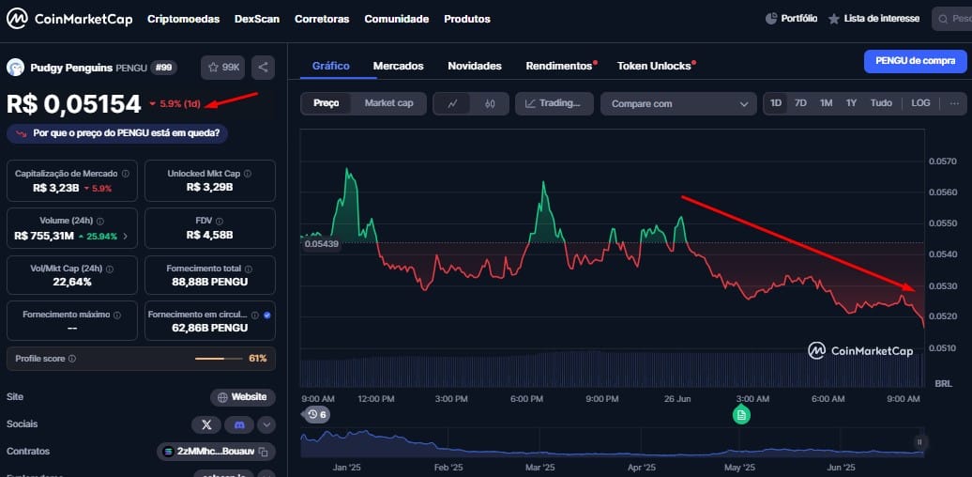
Task: Click the CoinMarketCap logo
Action: (69, 19)
